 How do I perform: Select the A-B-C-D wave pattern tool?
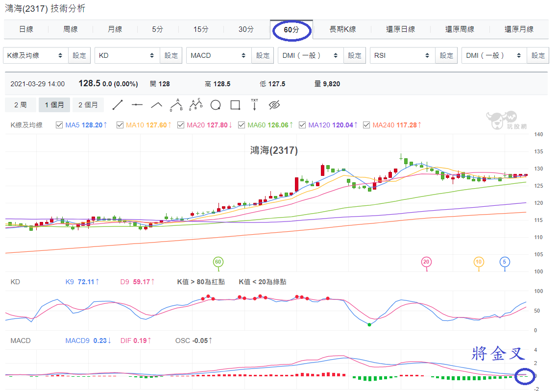[195, 104]
